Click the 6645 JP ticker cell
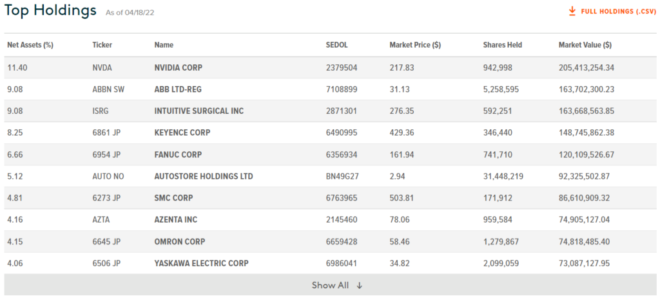 106,242
